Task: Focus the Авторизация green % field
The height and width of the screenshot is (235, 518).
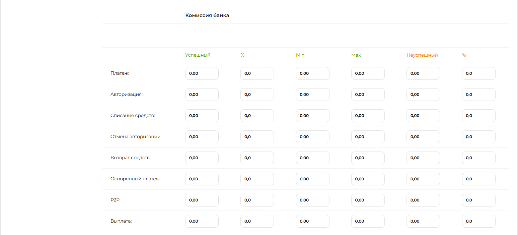Action: coord(257,95)
